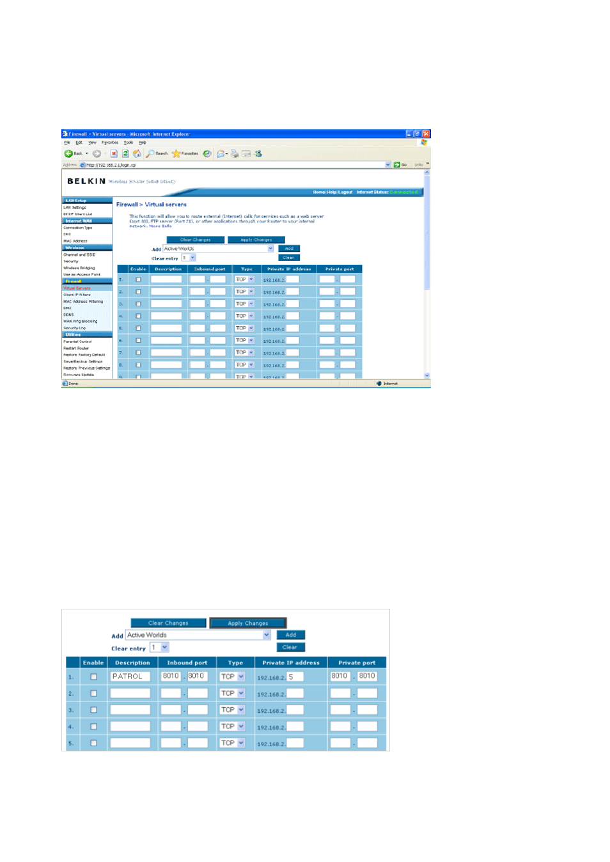Viewport: 610px width, 862px height.
Task: Click the Back arrow in Internet Explorer
Action: (x=68, y=153)
